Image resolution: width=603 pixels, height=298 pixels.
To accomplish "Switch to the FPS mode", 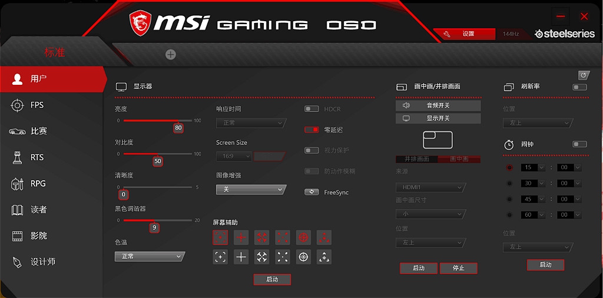I will (x=52, y=105).
